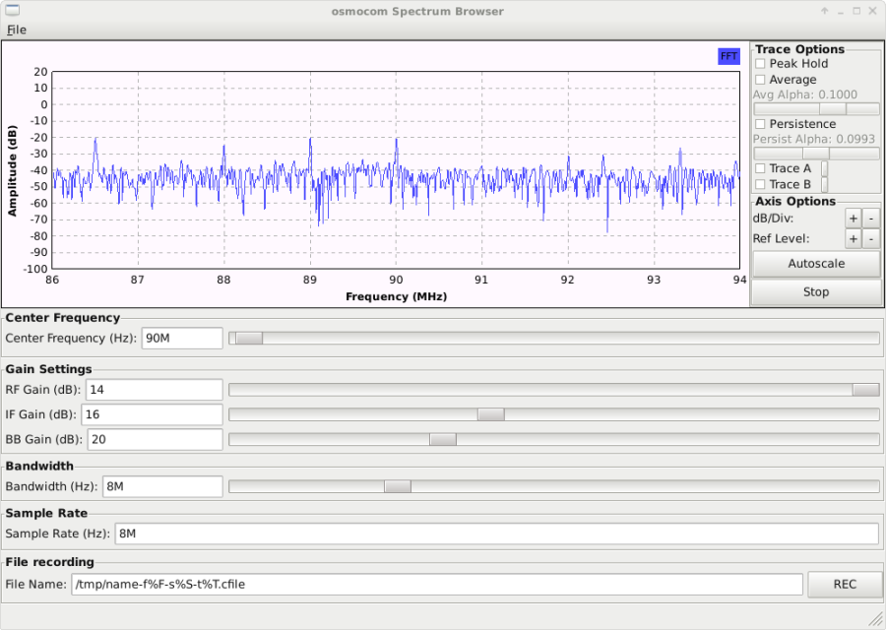Click the Trace B store button
886x630 pixels.
pos(824,184)
